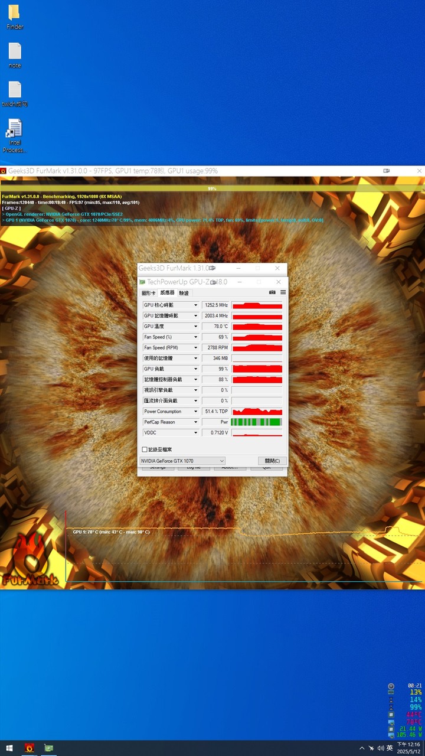
Task: Expand the GPU 記憶體時脈 sensor dropdown
Action: pos(195,316)
